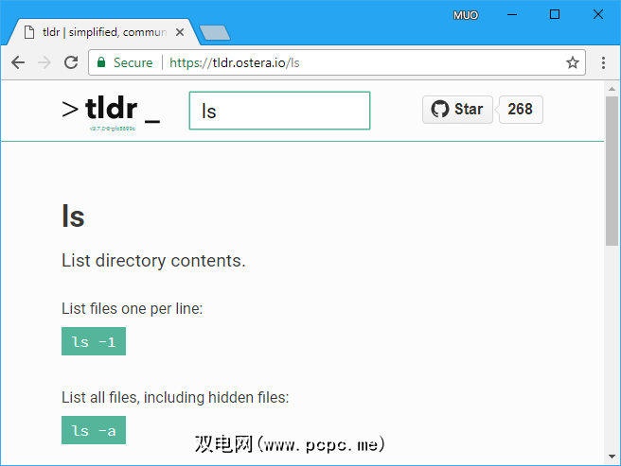Close the tldr browser tab
The image size is (621, 466).
pyautogui.click(x=180, y=32)
